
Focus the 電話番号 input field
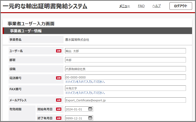125,77
